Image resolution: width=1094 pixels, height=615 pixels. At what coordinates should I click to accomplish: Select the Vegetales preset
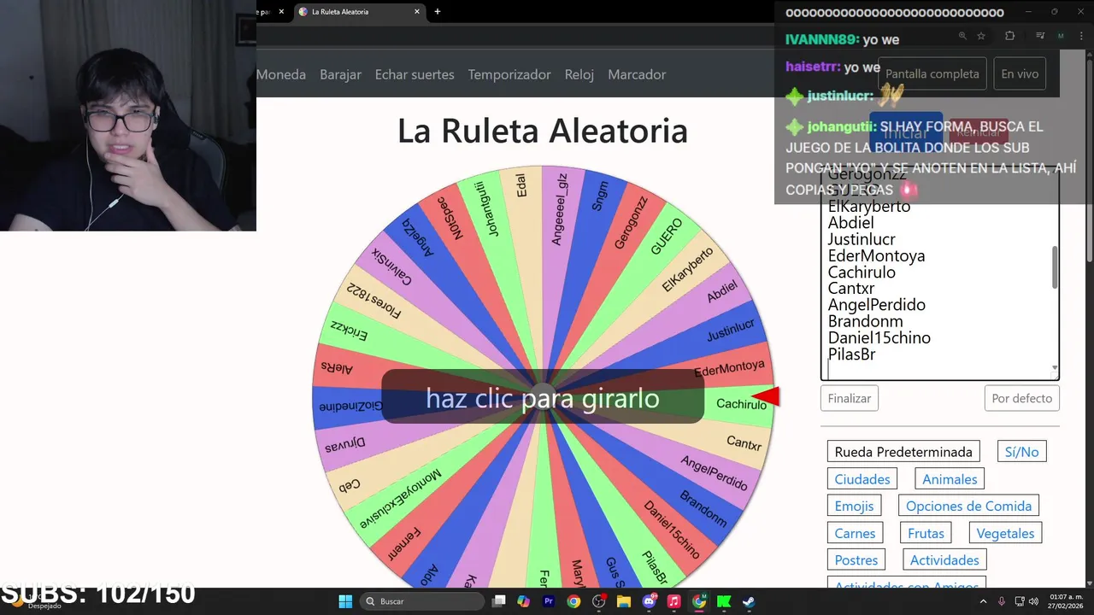coord(1005,533)
